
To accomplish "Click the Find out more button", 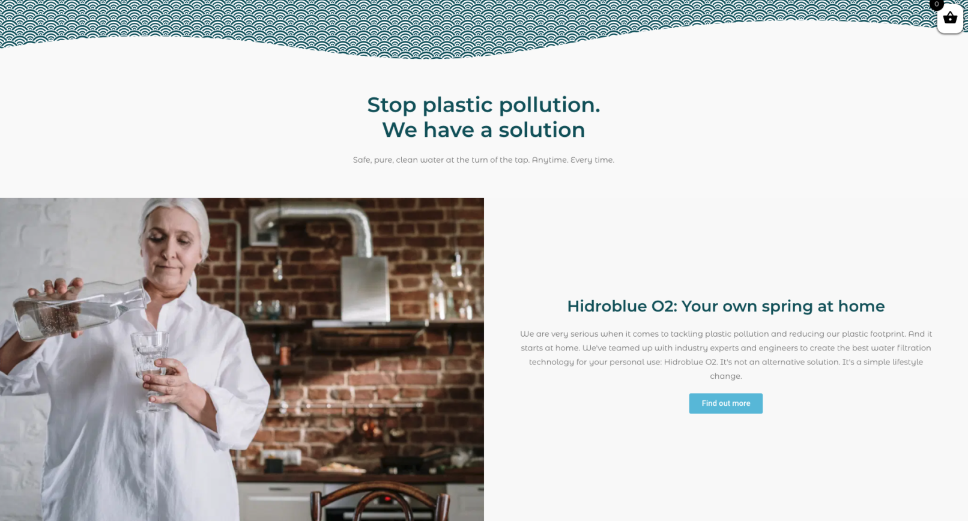I will point(725,403).
